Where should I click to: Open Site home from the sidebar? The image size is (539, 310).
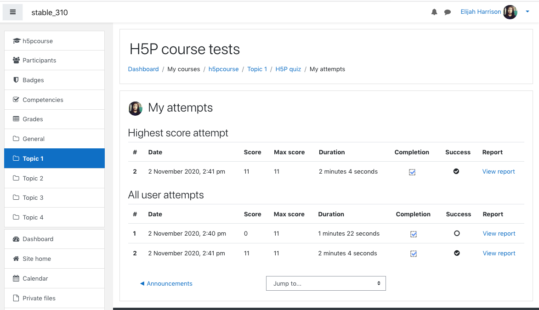pos(54,259)
